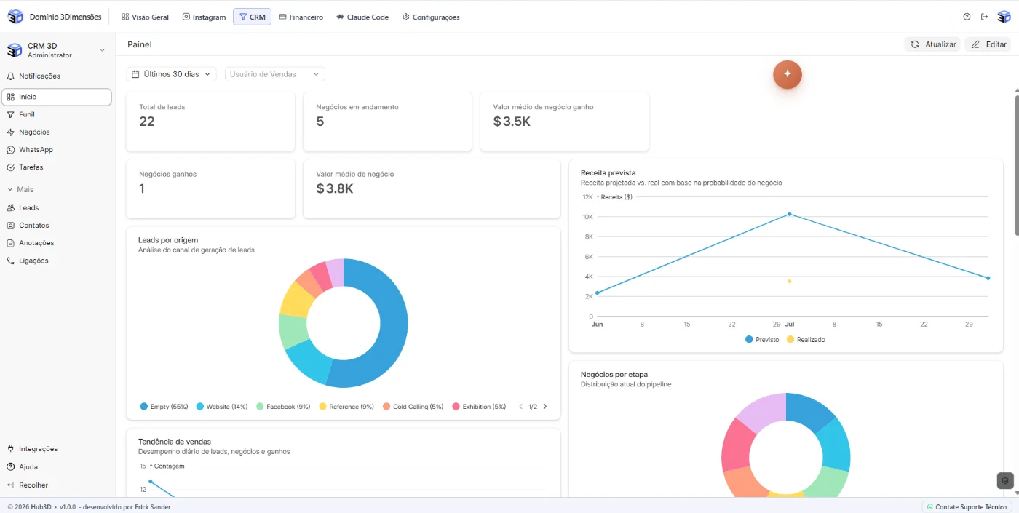Open Ligações phone icon in sidebar

click(x=11, y=261)
